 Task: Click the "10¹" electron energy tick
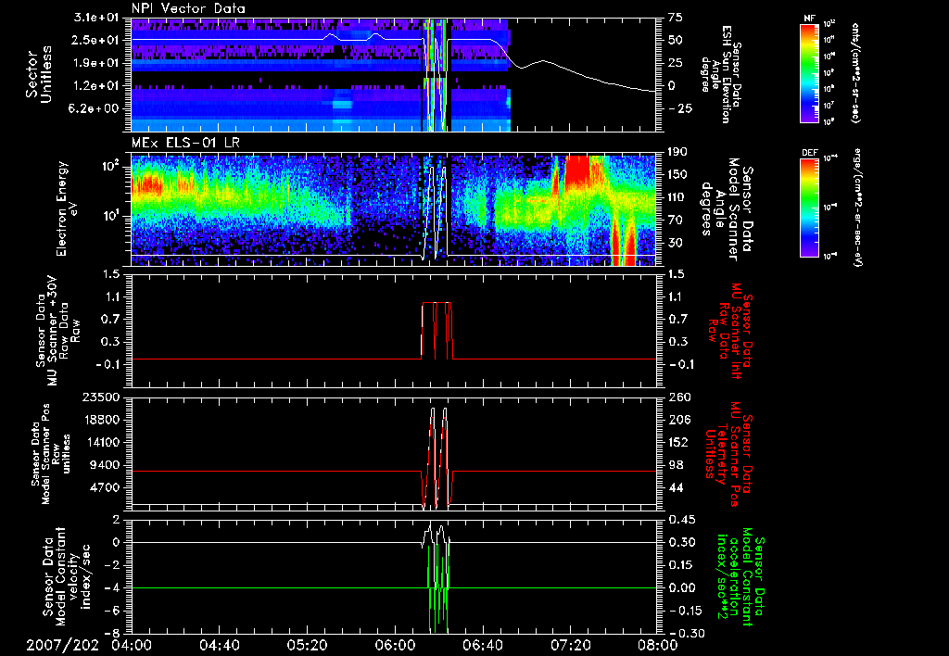[x=109, y=216]
